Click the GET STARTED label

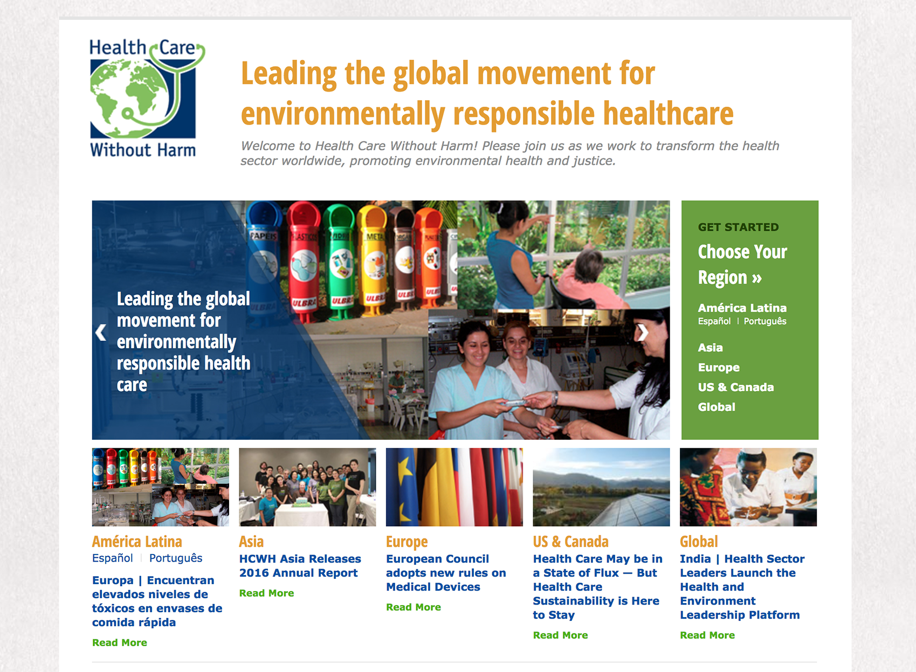click(738, 227)
